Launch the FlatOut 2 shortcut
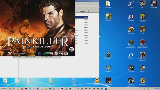 pyautogui.click(x=142, y=68)
